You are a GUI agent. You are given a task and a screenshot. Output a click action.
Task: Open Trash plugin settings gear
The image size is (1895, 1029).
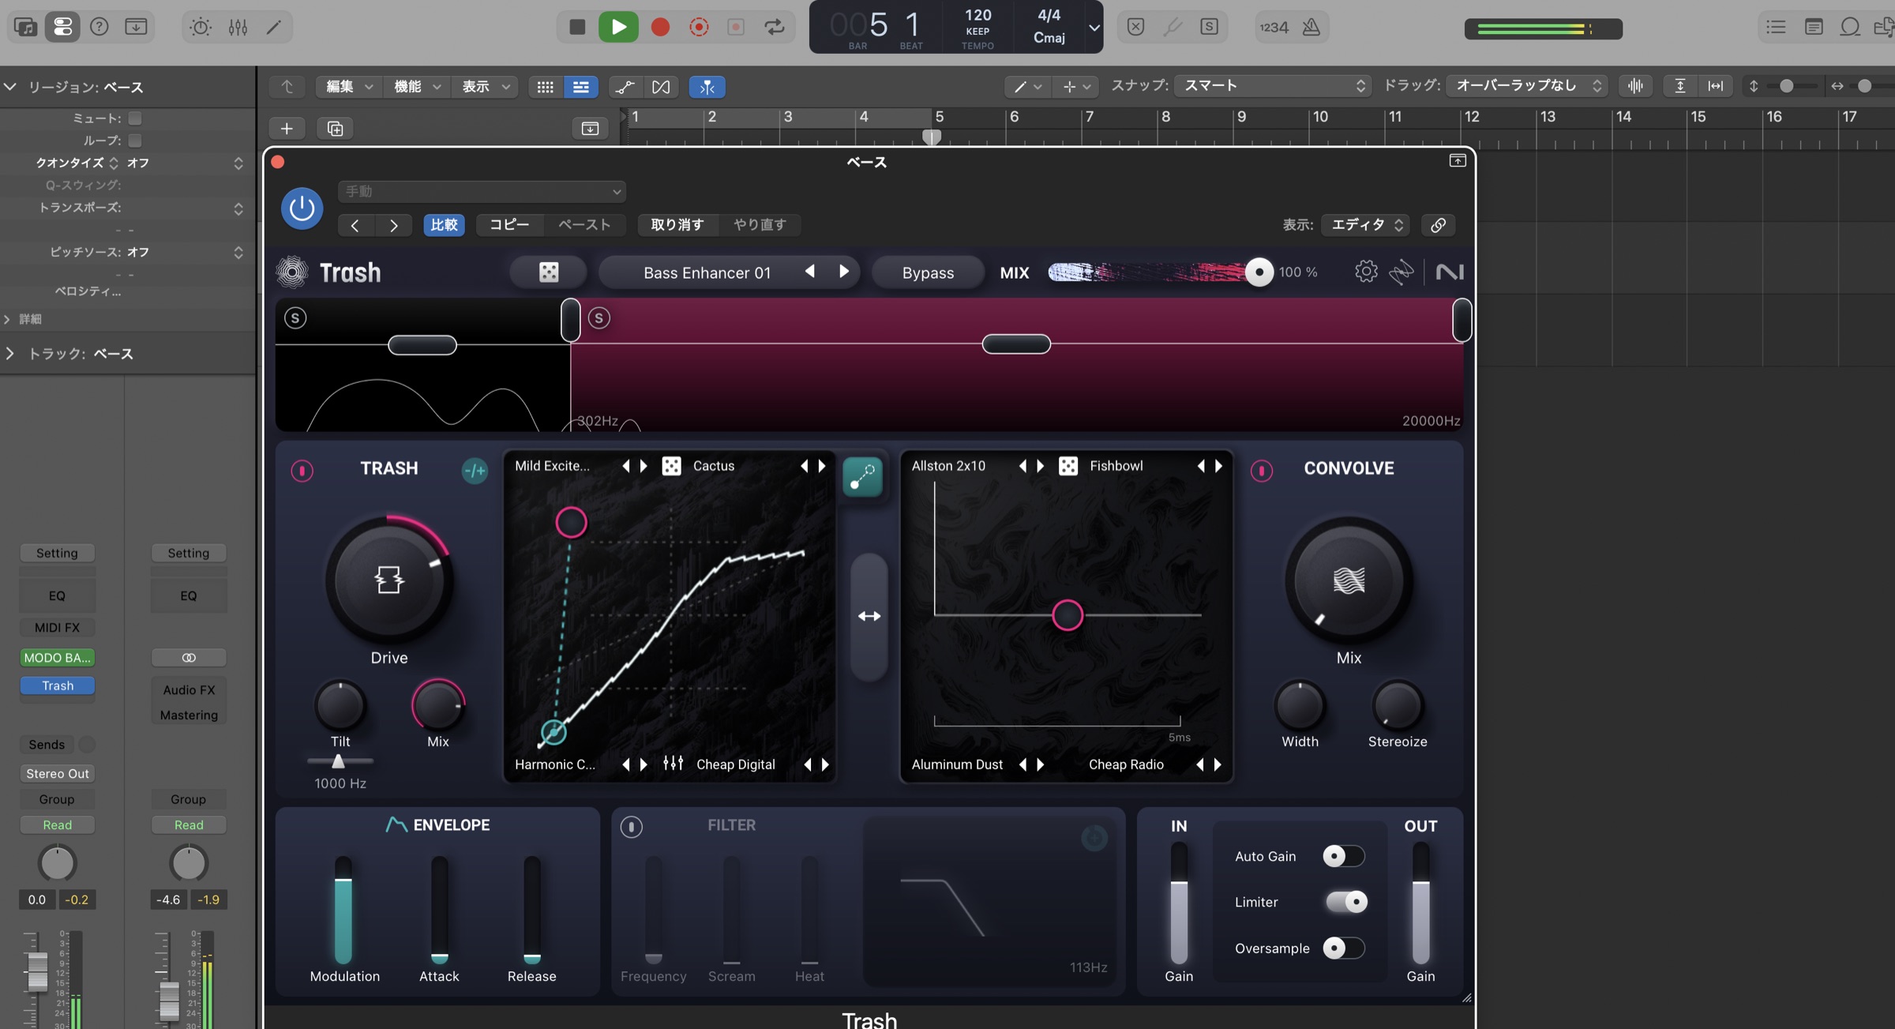pos(1366,272)
